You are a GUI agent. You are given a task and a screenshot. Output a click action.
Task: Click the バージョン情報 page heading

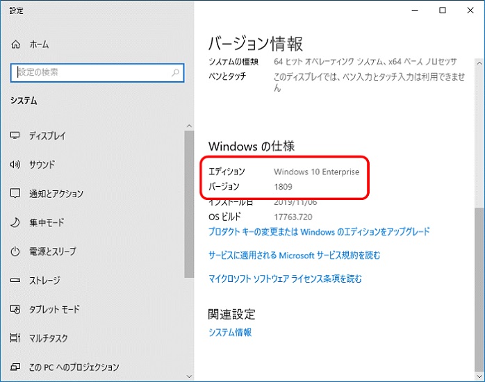tap(256, 43)
